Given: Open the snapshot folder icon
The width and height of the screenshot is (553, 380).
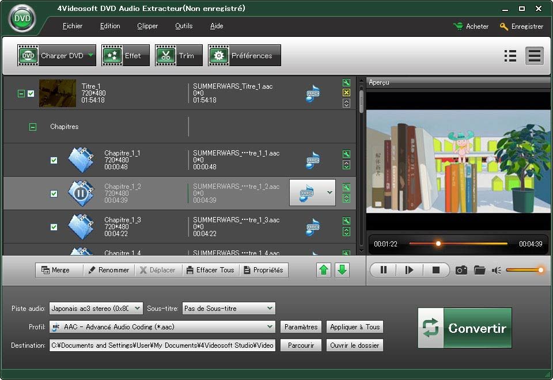Looking at the screenshot, I should 480,270.
